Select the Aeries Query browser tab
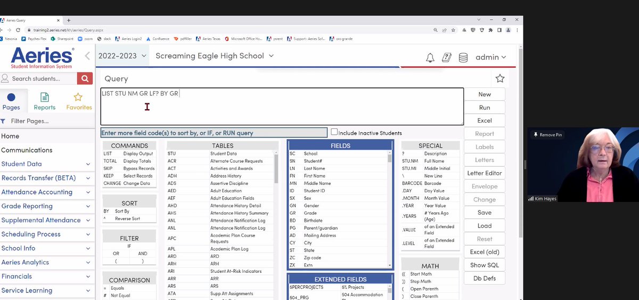 29,20
